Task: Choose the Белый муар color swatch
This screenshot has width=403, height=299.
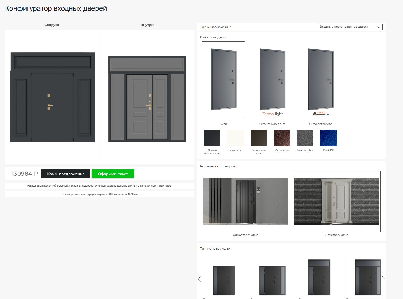Action: pos(235,138)
